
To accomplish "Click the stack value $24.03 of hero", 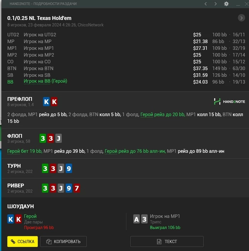I will pos(200,82).
